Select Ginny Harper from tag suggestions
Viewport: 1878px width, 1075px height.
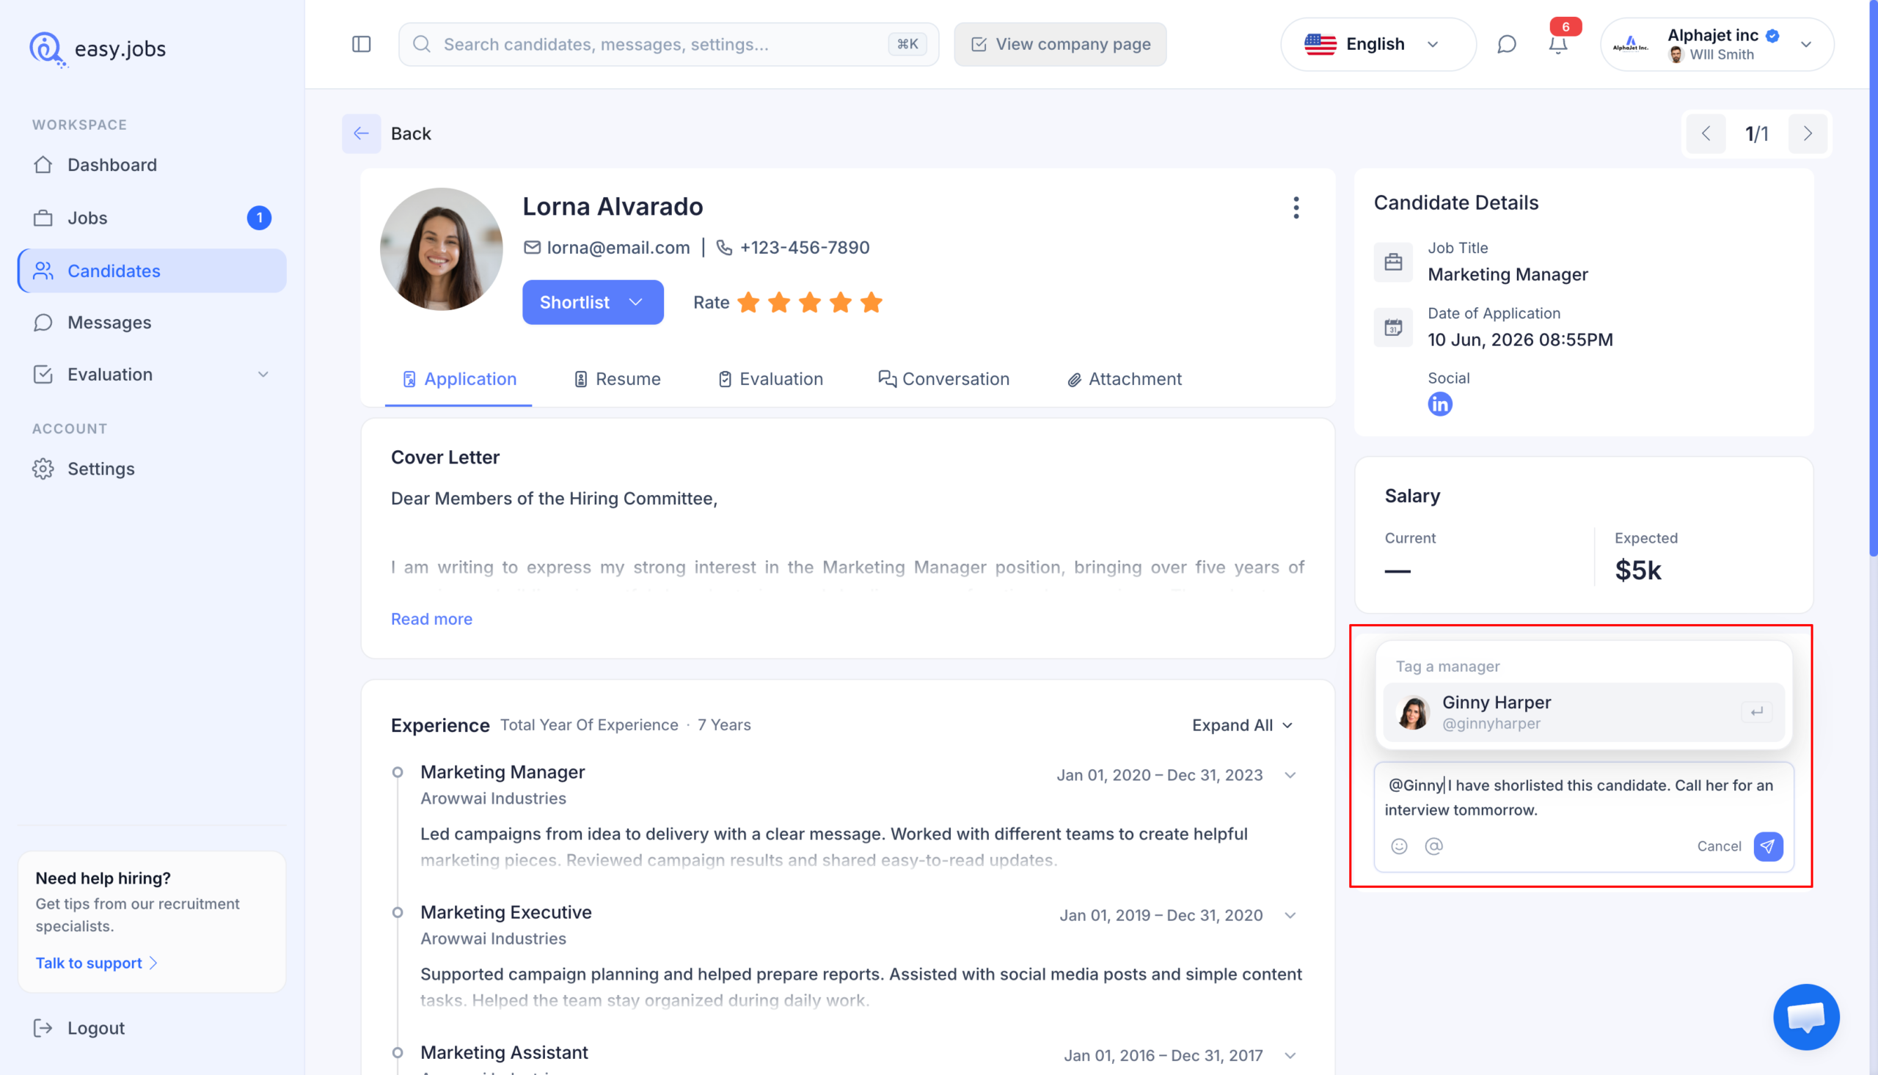tap(1583, 712)
